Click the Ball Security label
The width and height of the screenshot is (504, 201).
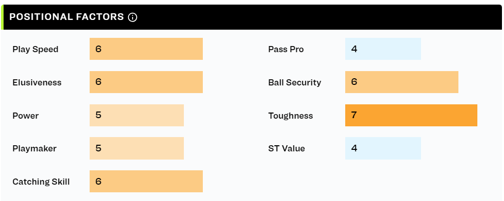tap(295, 82)
